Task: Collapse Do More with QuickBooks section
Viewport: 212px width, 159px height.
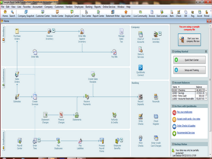Action: tap(173, 106)
